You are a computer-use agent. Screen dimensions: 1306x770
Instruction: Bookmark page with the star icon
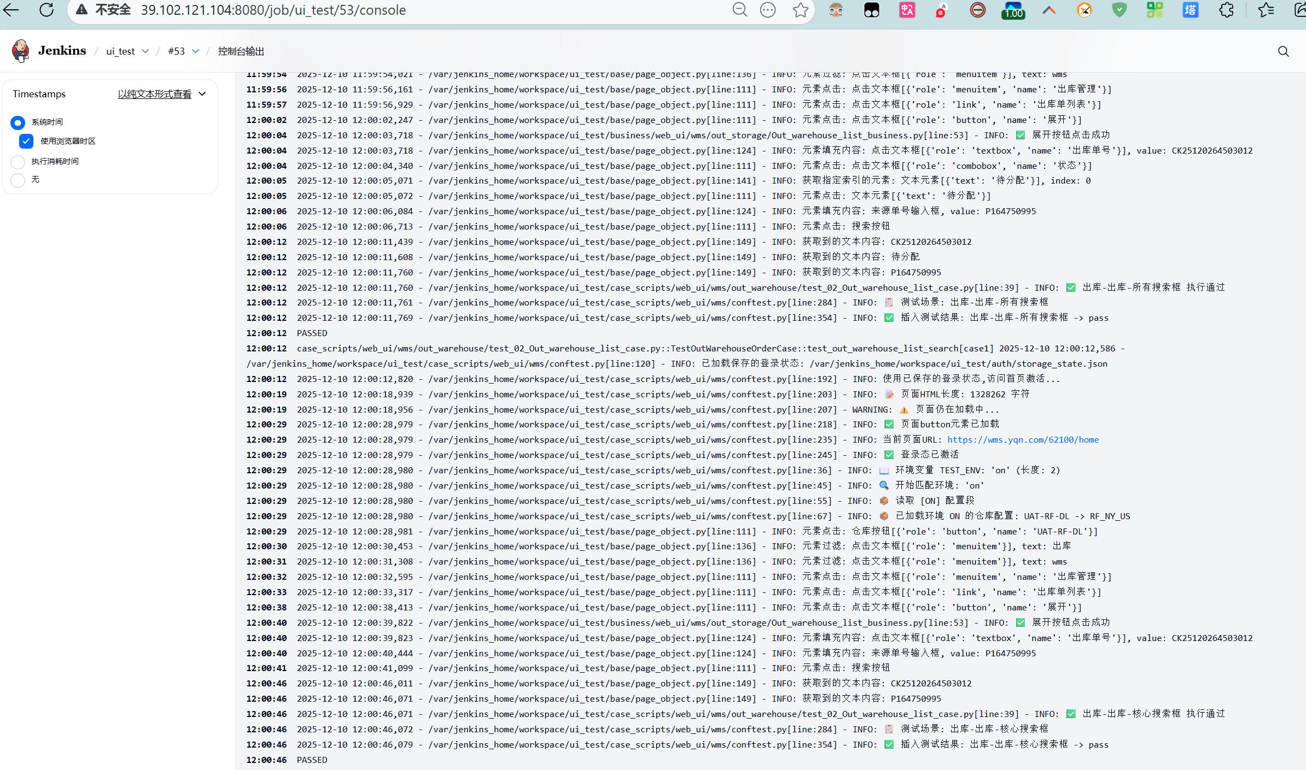click(x=800, y=10)
